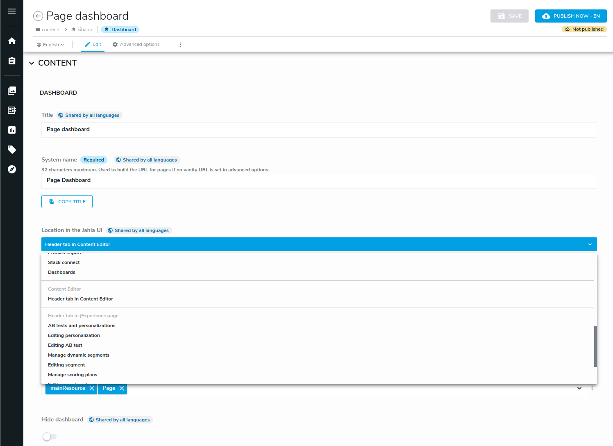Open the three-dot menu next to Advanced options

pyautogui.click(x=180, y=44)
